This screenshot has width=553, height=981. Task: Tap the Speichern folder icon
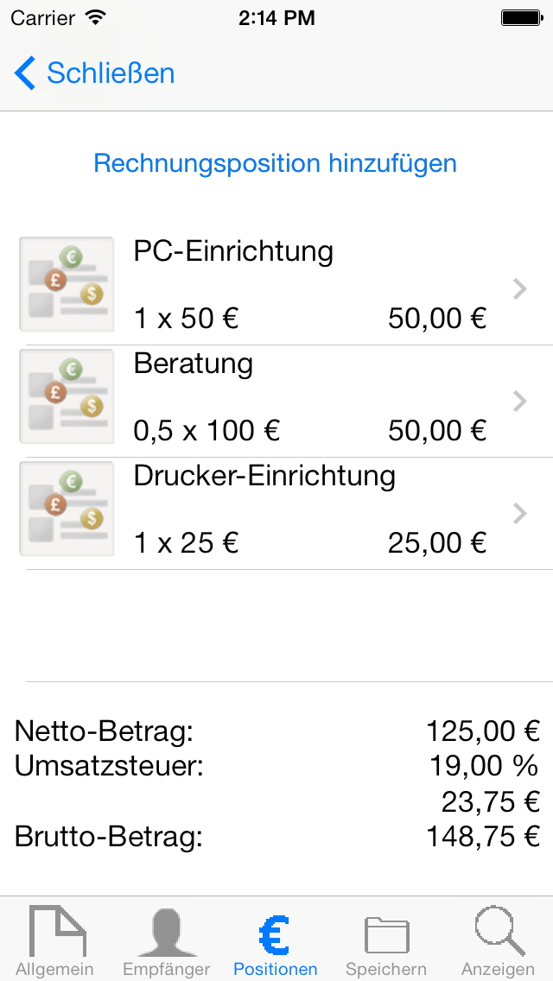pos(386,933)
